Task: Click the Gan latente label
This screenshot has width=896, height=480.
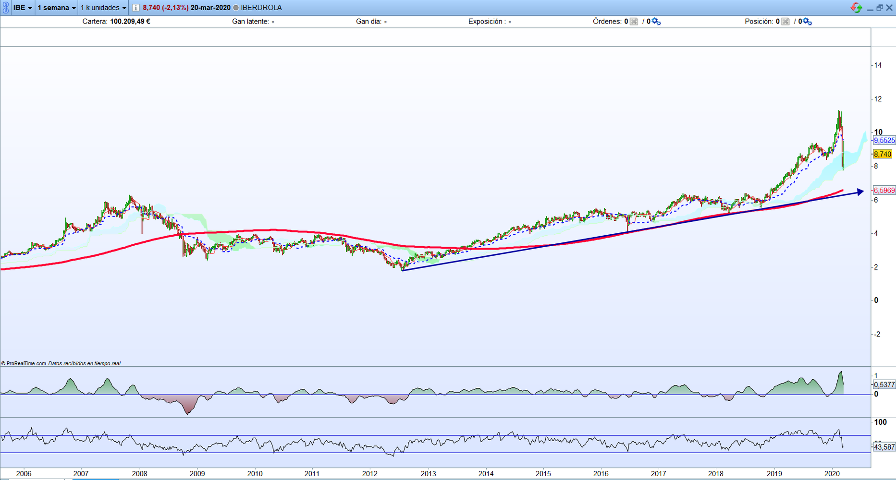Action: 250,22
